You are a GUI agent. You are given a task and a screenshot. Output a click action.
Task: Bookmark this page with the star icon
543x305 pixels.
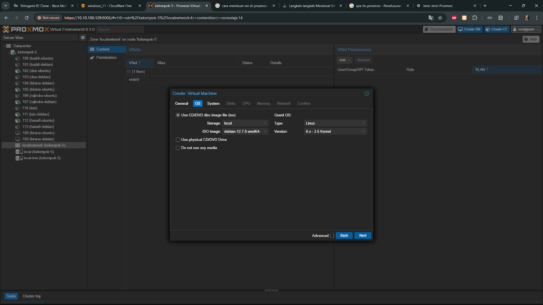[x=440, y=18]
